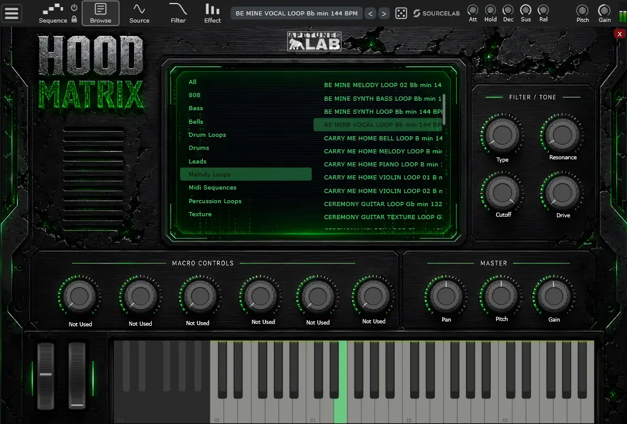The width and height of the screenshot is (627, 424).
Task: Toggle the sequence lock icon
Action: point(74,19)
